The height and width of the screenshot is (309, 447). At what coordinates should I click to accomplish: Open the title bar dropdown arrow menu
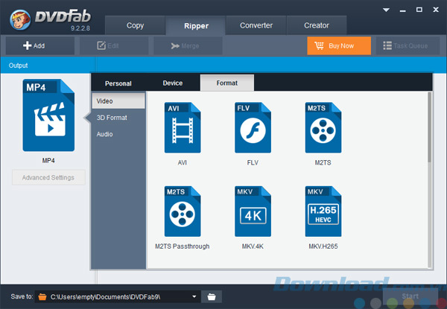(386, 10)
